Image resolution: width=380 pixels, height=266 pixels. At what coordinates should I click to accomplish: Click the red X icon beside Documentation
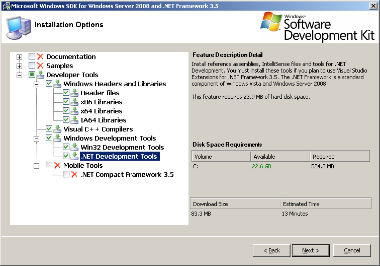click(x=40, y=56)
